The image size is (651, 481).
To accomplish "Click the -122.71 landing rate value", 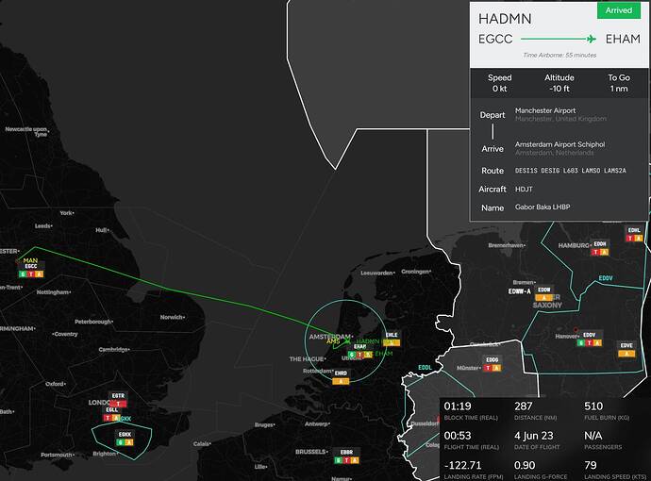I will pyautogui.click(x=462, y=465).
